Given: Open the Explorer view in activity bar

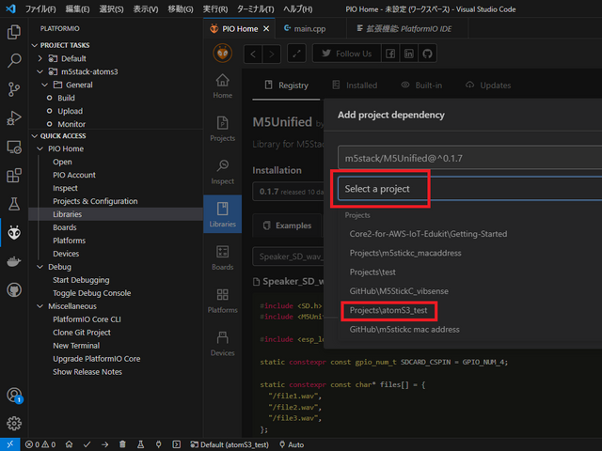Looking at the screenshot, I should pyautogui.click(x=14, y=32).
